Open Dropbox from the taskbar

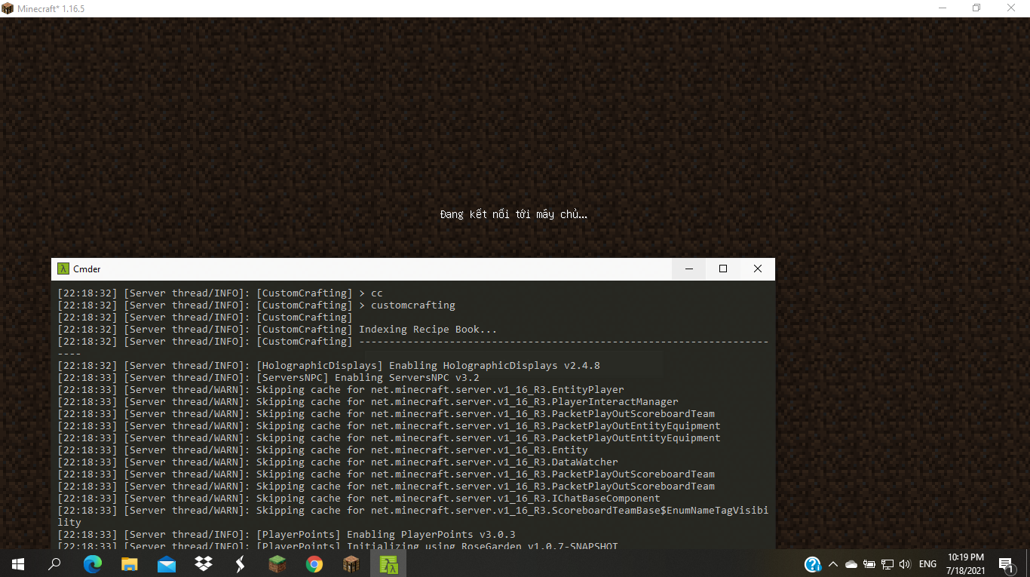click(x=204, y=563)
